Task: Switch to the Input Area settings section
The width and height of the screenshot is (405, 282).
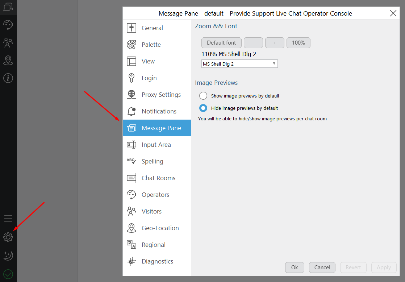Action: pyautogui.click(x=156, y=144)
